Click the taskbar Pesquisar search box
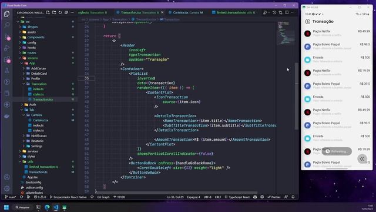 point(22,207)
